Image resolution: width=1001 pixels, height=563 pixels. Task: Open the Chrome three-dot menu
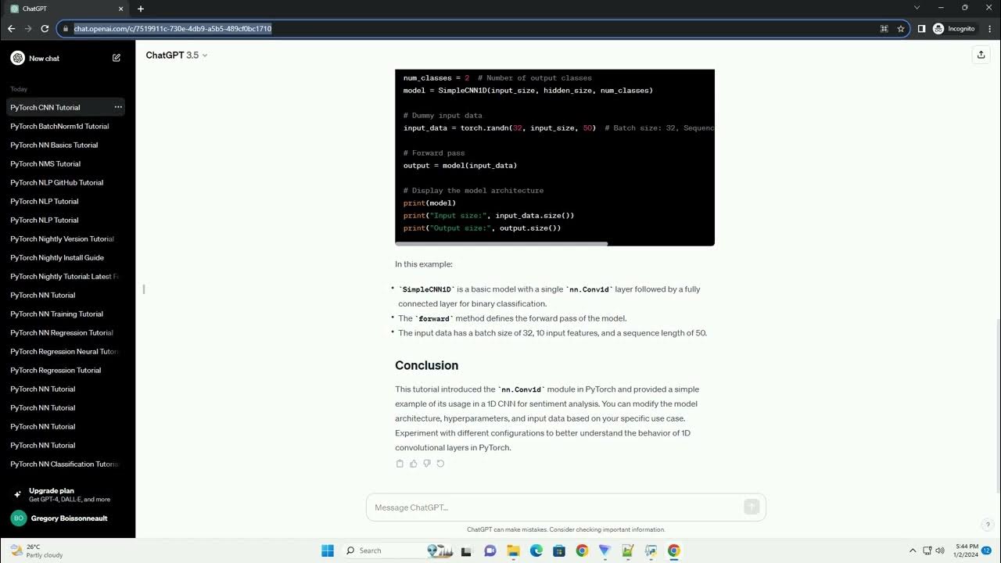pos(988,28)
